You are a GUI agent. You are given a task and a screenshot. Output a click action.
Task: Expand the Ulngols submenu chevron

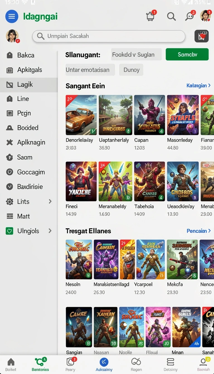pos(50,231)
